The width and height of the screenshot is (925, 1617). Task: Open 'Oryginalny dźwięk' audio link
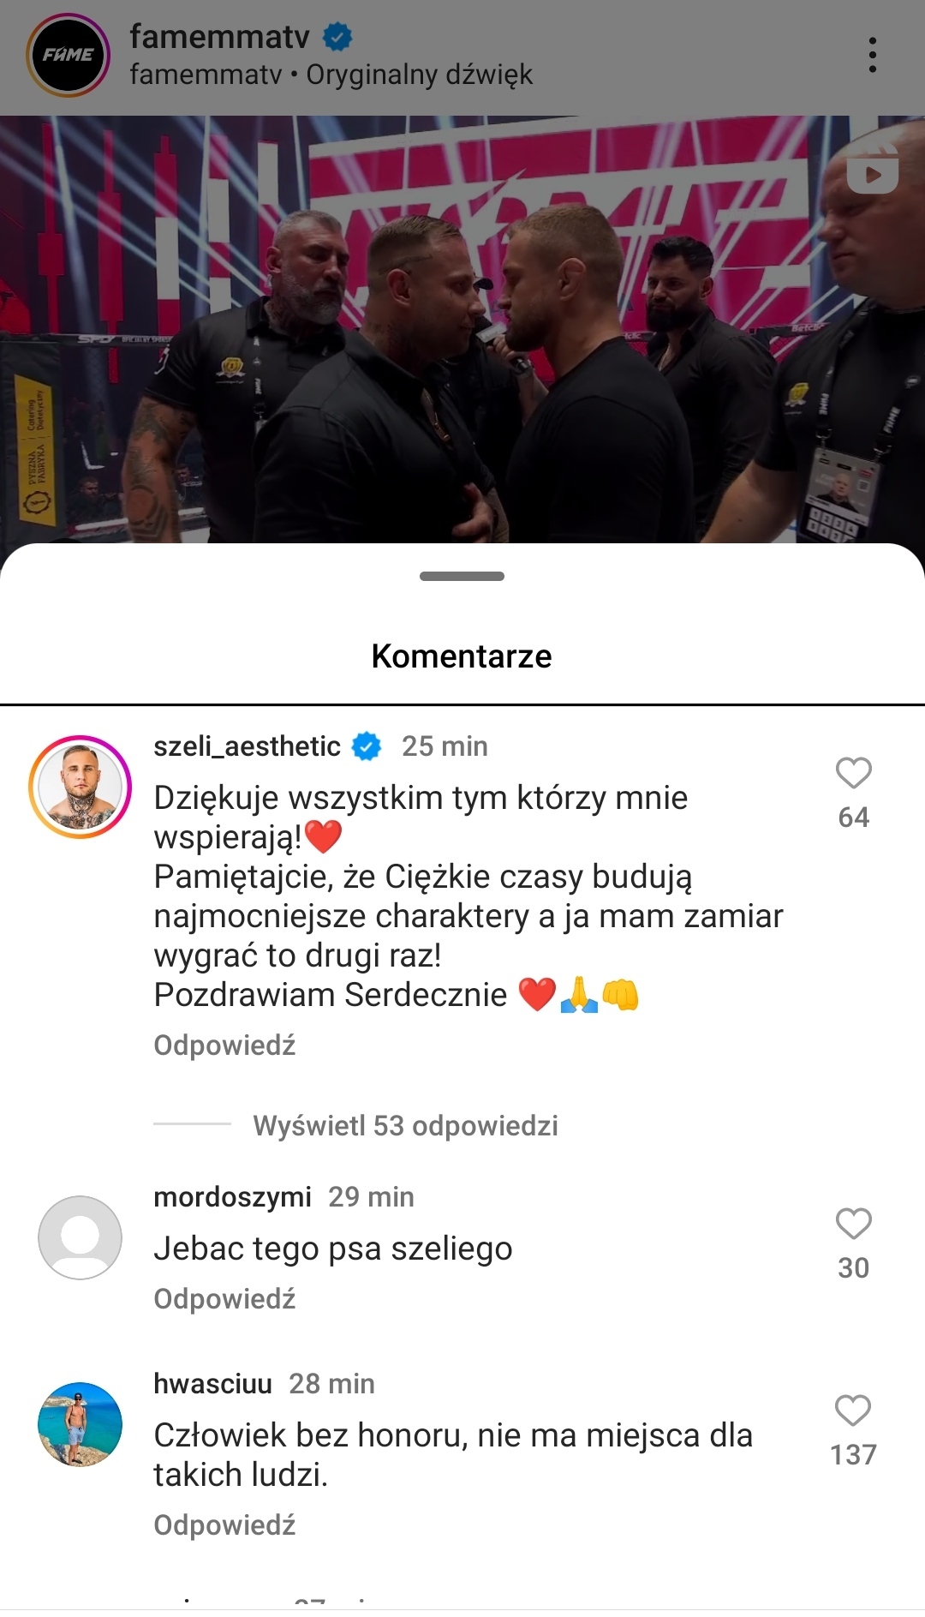pos(420,75)
